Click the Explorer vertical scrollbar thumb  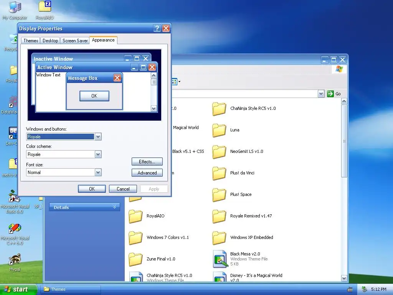pos(344,141)
